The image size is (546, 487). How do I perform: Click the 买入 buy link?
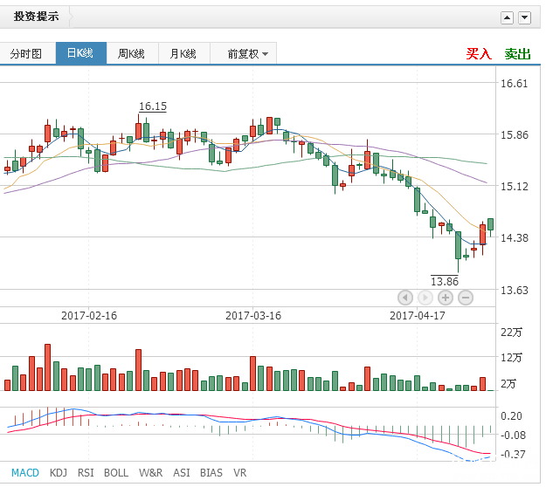479,54
